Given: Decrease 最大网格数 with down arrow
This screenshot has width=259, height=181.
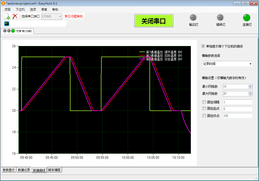Looking at the screenshot, I should pyautogui.click(x=250, y=95).
